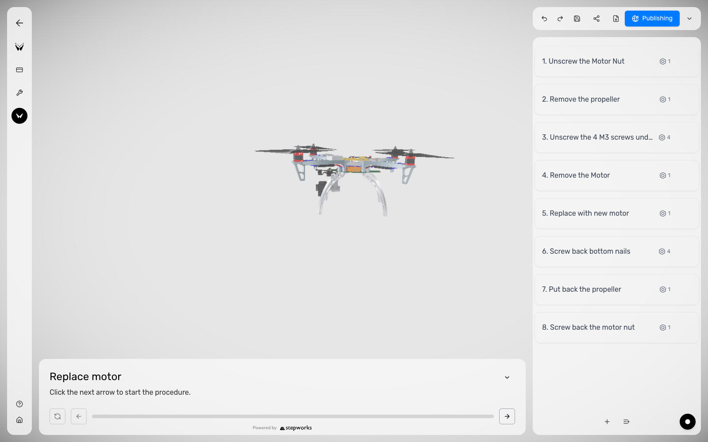The width and height of the screenshot is (708, 442).
Task: Click the Publishing button
Action: (652, 19)
